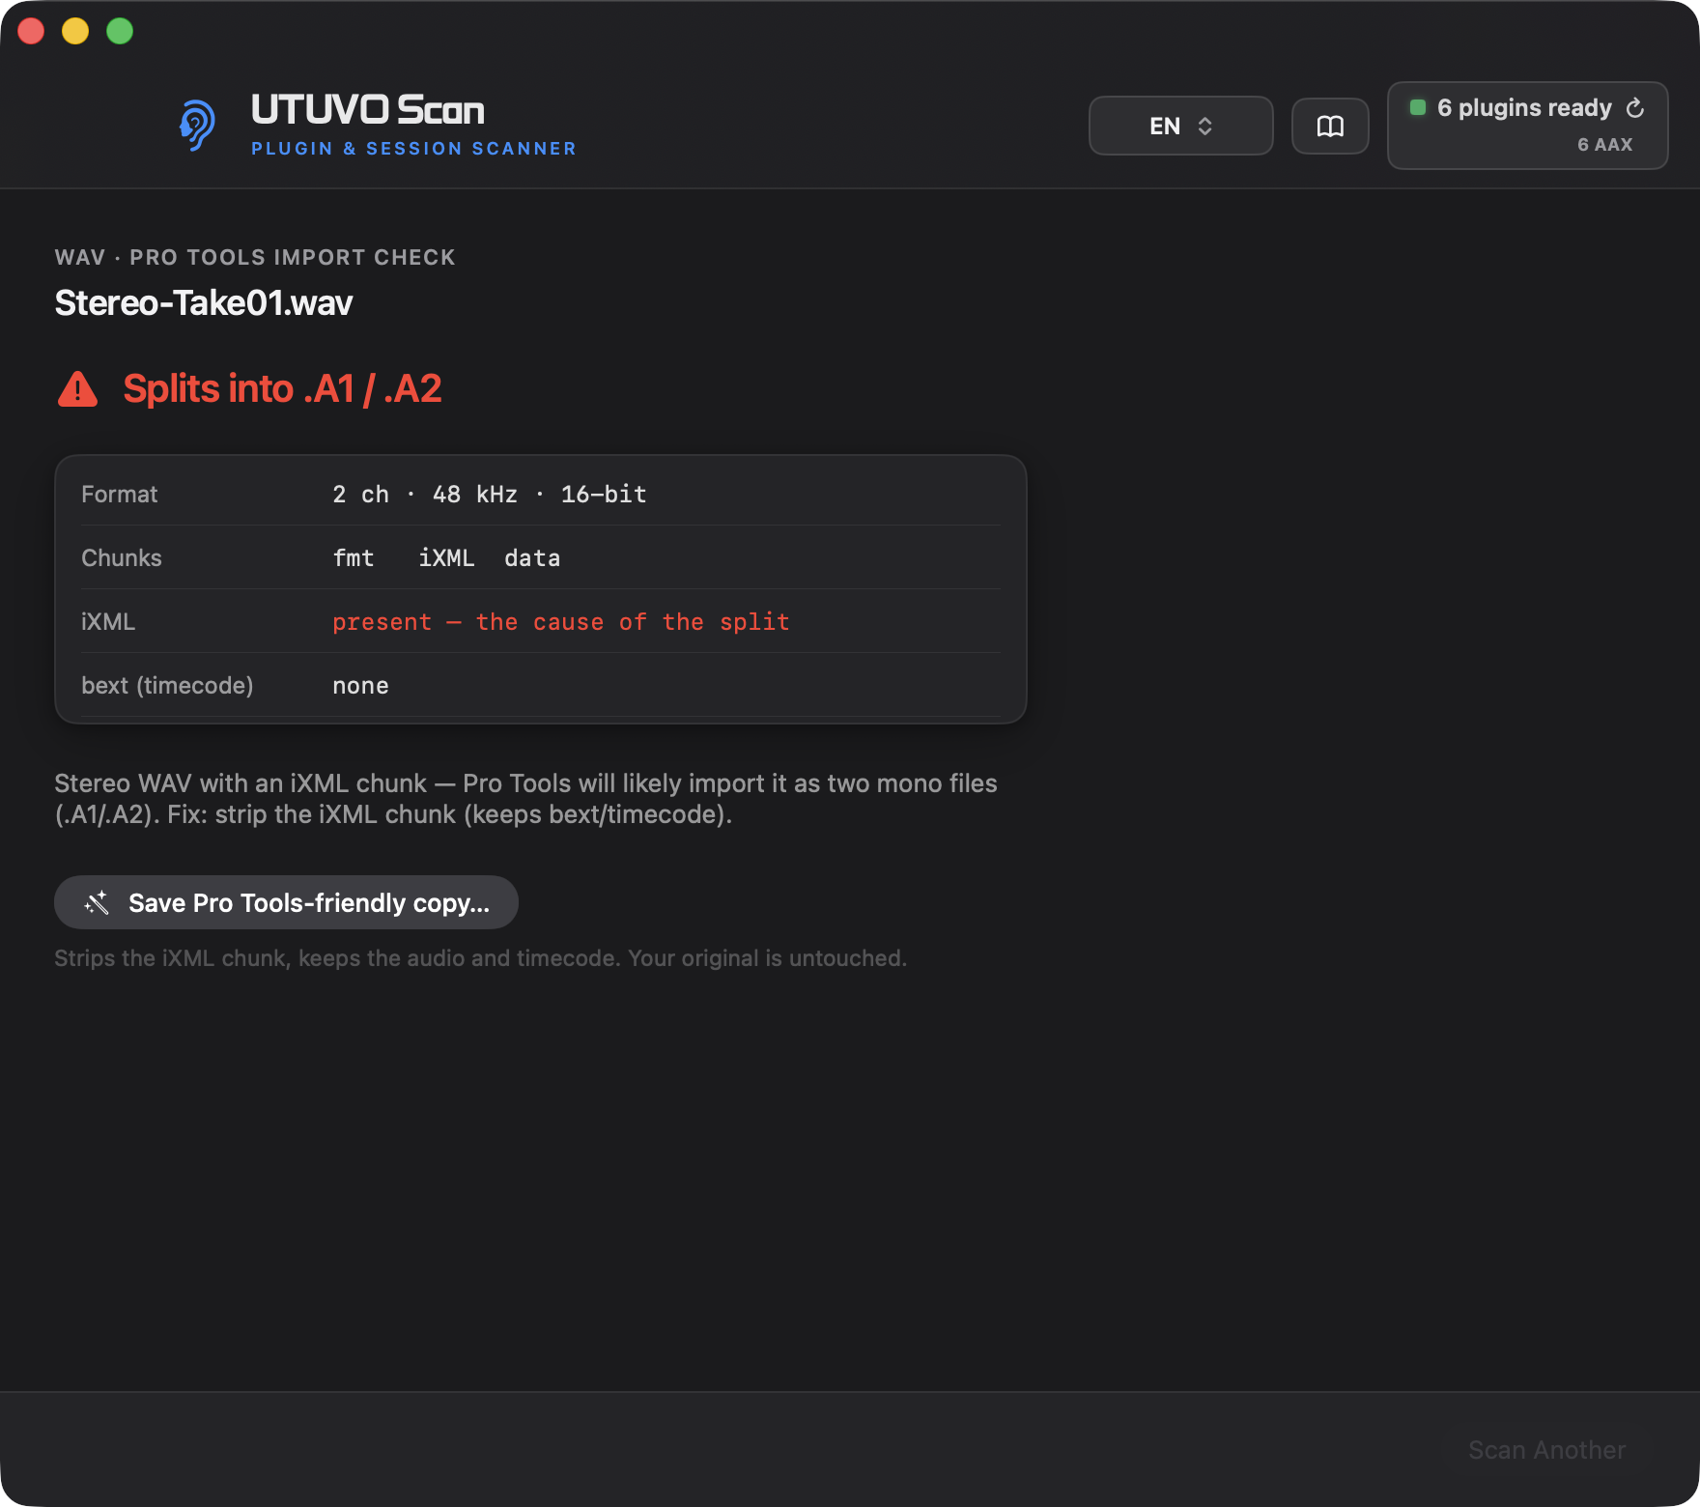Select the Stereo-Take01.wav file name
The height and width of the screenshot is (1507, 1700).
(x=204, y=303)
